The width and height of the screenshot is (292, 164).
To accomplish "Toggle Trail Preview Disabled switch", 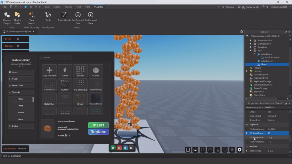I will coord(22,149).
